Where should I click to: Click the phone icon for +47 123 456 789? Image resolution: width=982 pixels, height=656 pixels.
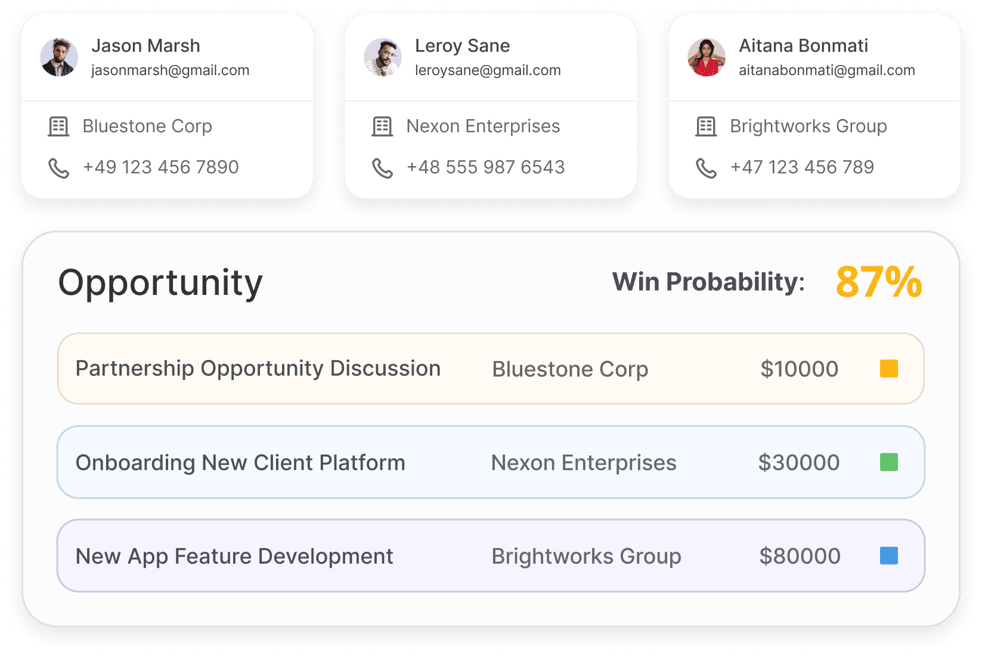(706, 169)
